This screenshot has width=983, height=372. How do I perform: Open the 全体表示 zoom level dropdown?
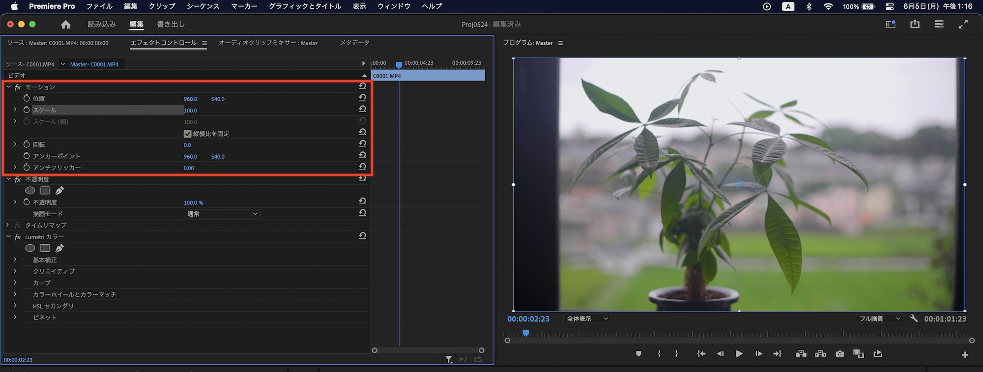click(587, 319)
